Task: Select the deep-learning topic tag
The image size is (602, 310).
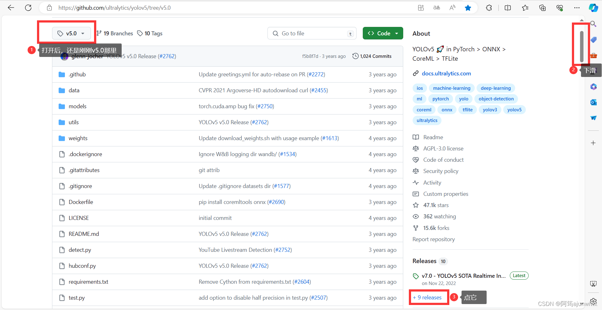Action: coord(496,88)
